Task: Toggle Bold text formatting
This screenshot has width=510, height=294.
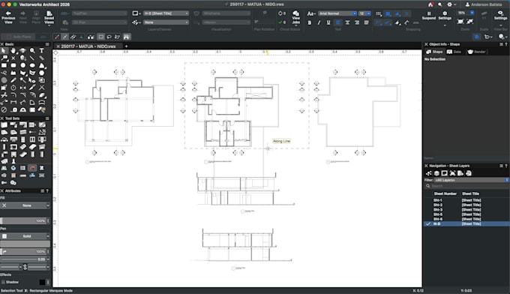Action: tap(310, 22)
